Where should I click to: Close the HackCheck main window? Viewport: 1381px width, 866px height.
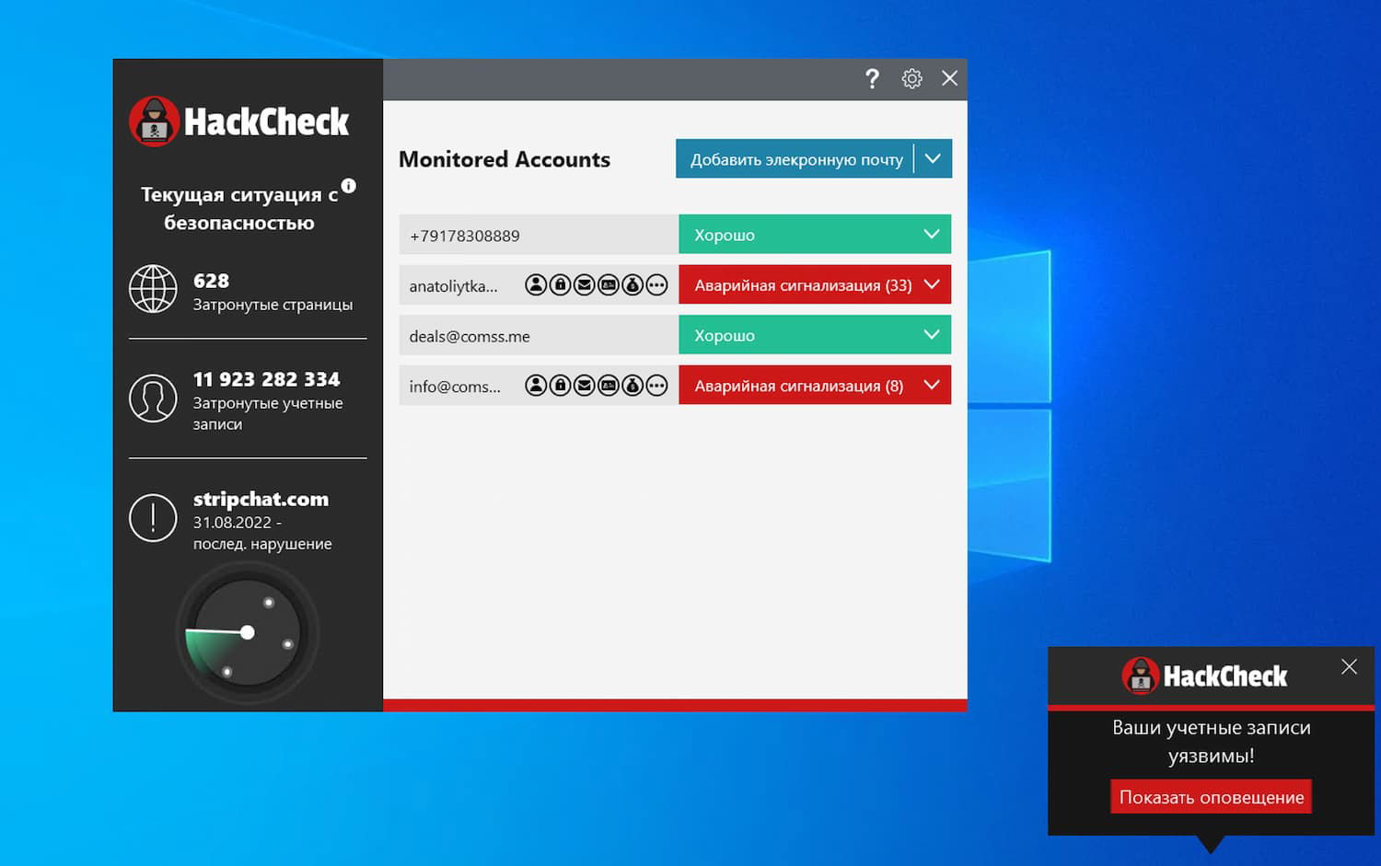[x=949, y=78]
